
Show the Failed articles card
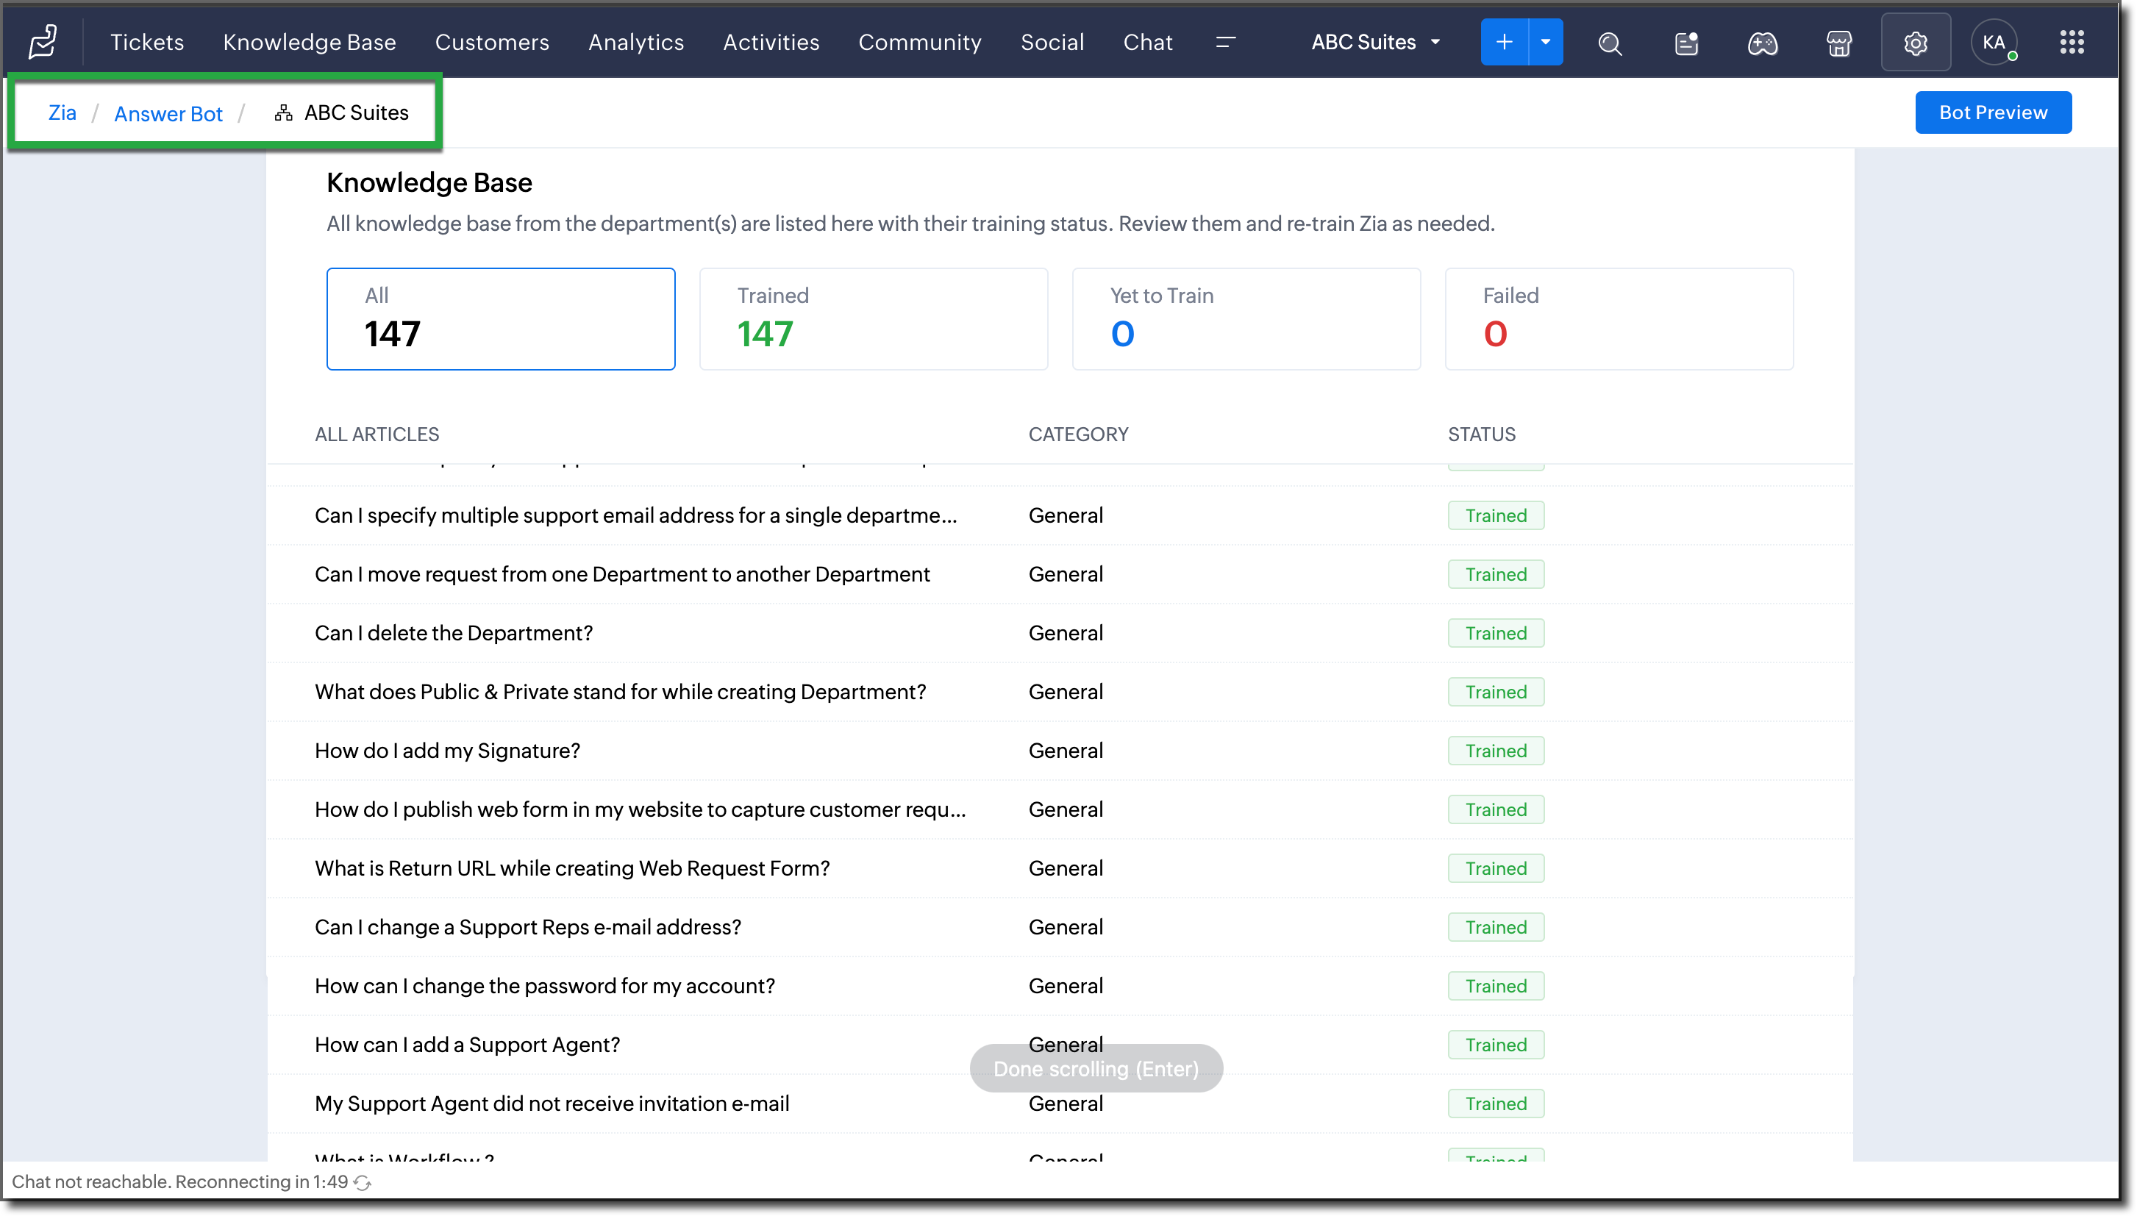tap(1619, 318)
